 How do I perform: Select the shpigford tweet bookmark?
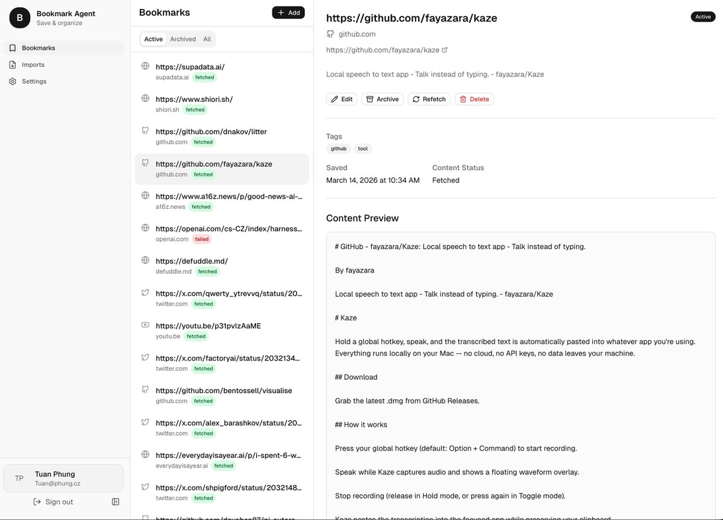pos(222,492)
